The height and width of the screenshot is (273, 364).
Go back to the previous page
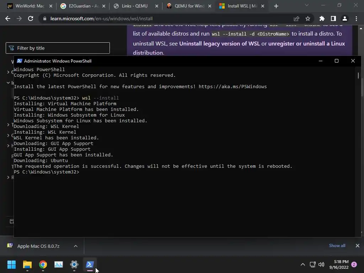pyautogui.click(x=8, y=18)
